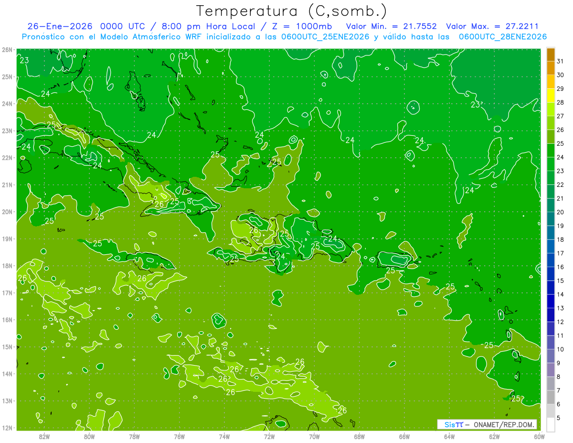
Task: Select the '14N' latitude axis label
Action: [7, 374]
